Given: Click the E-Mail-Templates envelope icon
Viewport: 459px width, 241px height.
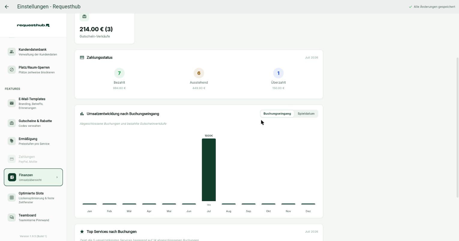Looking at the screenshot, I should [12, 103].
